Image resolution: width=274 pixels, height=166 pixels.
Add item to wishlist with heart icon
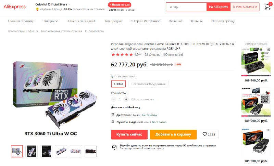click(x=209, y=135)
